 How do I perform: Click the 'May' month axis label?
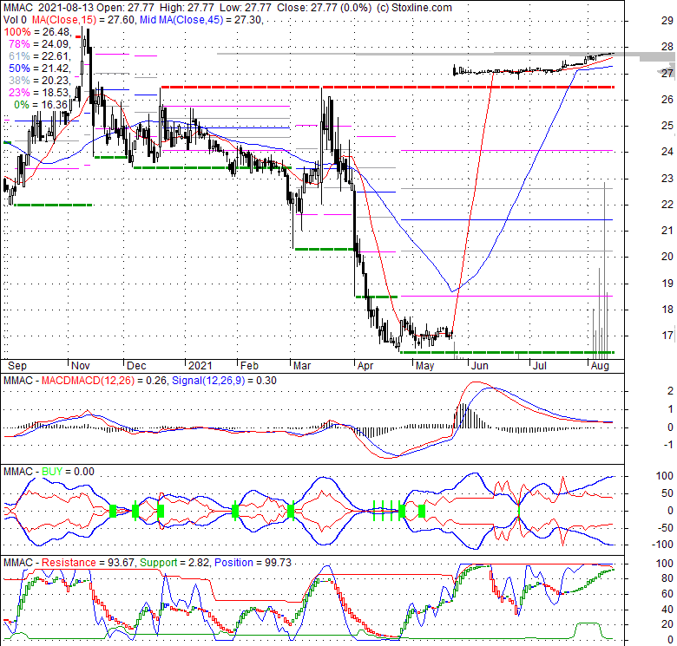click(424, 366)
